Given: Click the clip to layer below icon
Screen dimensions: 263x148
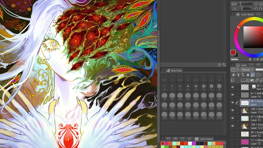Looking at the screenshot, I should (234, 75).
